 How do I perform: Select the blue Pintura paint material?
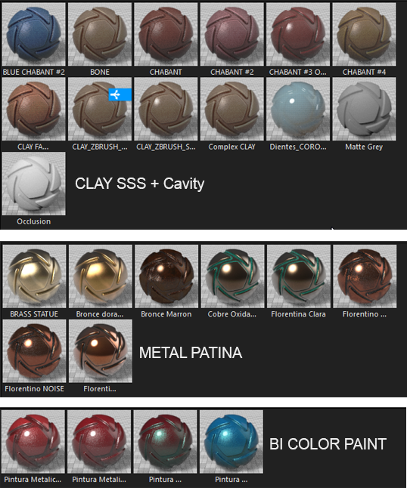click(231, 442)
